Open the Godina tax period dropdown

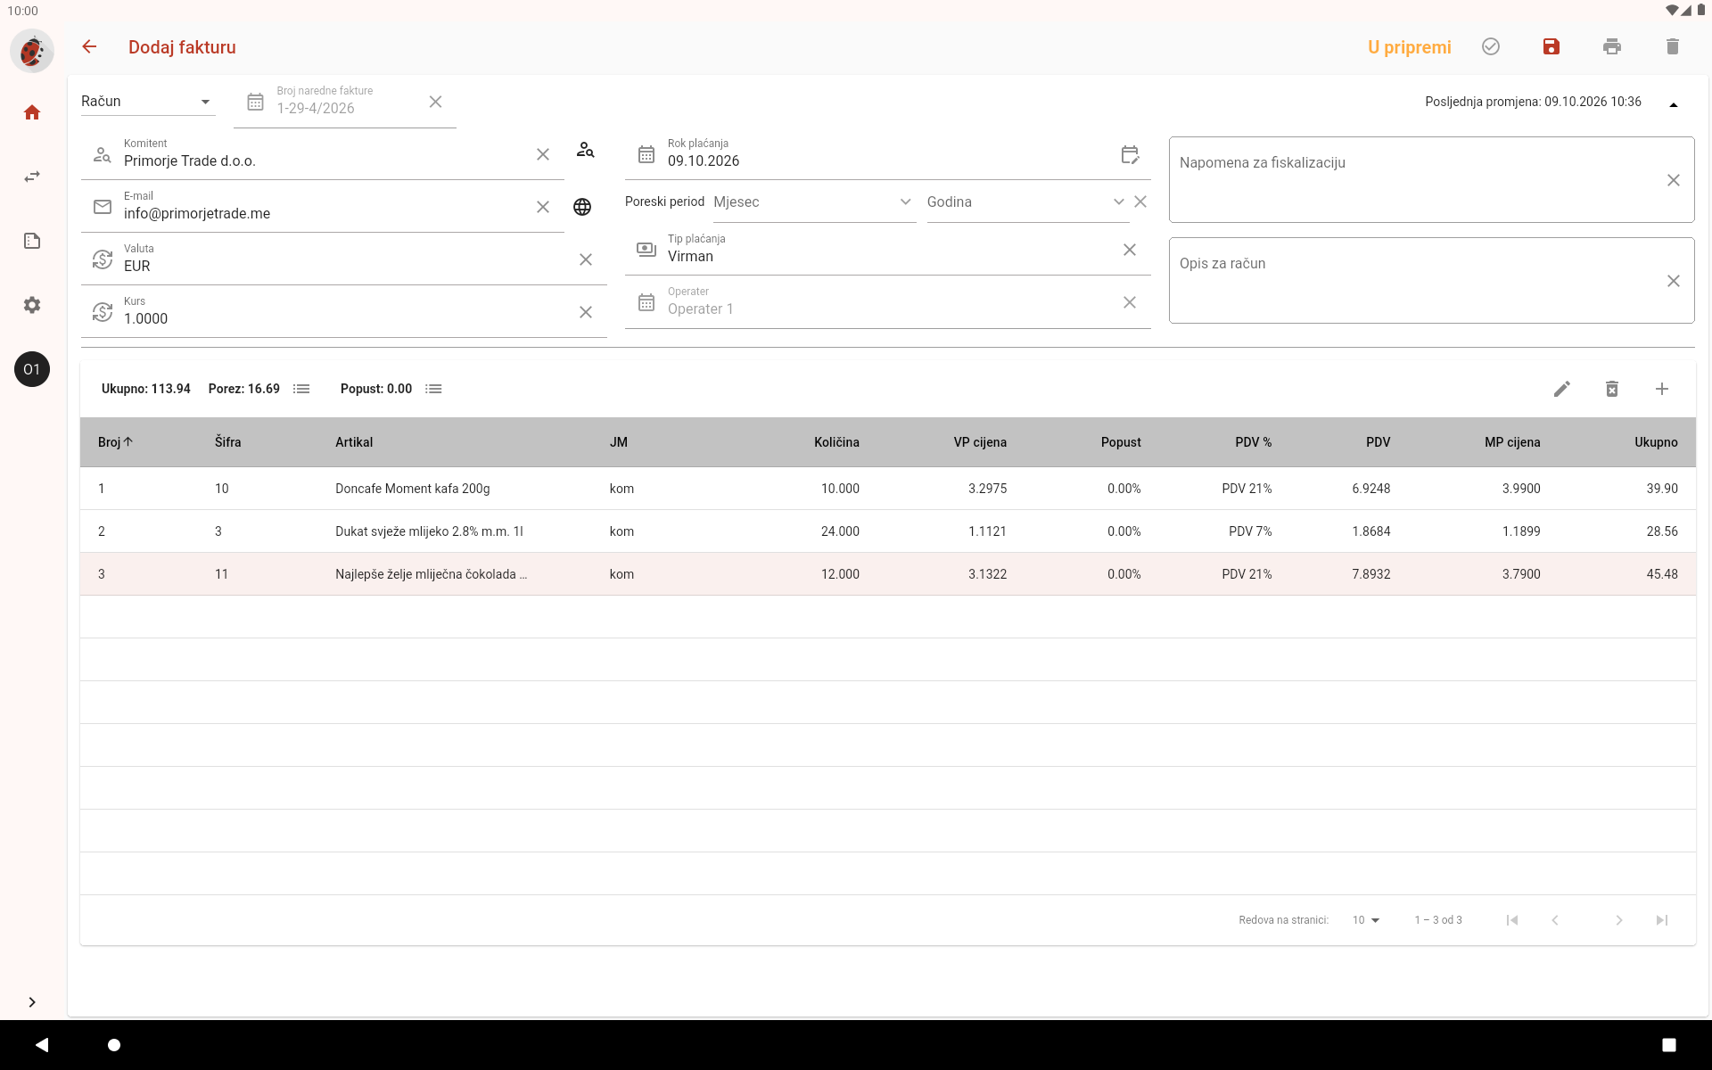click(x=1027, y=202)
